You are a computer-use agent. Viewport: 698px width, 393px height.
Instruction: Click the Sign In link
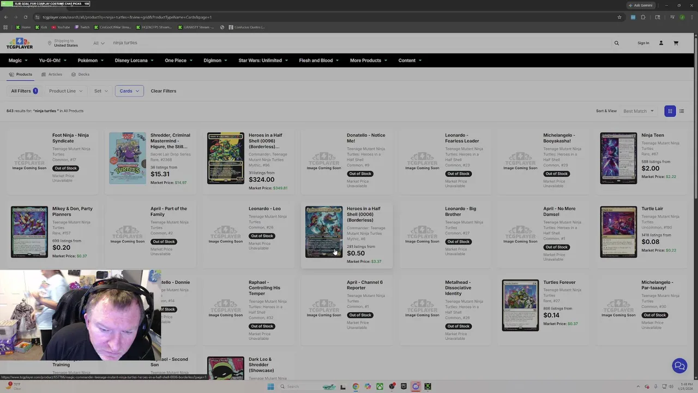tap(643, 43)
